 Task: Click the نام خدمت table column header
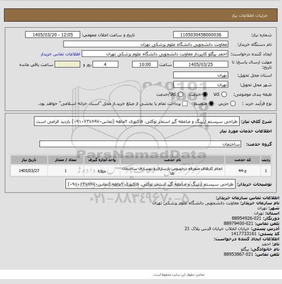point(172,160)
